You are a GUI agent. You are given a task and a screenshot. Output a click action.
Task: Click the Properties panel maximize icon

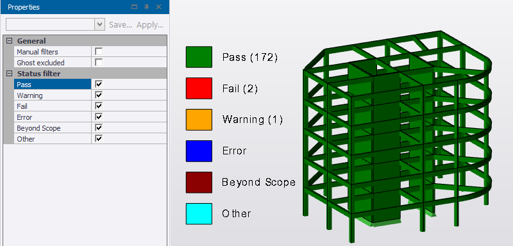click(x=134, y=7)
